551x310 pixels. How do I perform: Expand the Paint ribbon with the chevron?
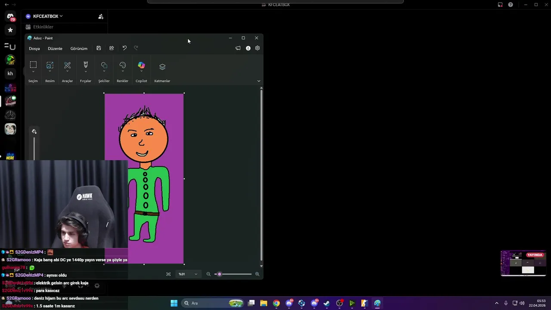pyautogui.click(x=259, y=81)
